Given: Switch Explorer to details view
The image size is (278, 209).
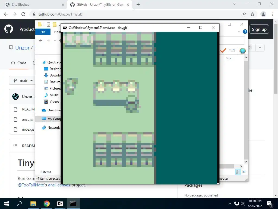Looking at the screenshot, I should 238,172.
